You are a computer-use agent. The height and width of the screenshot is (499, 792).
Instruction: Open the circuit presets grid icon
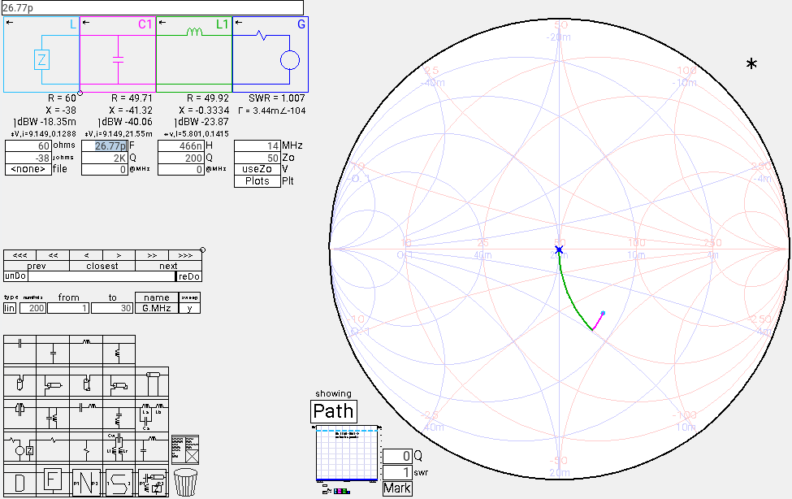click(185, 449)
